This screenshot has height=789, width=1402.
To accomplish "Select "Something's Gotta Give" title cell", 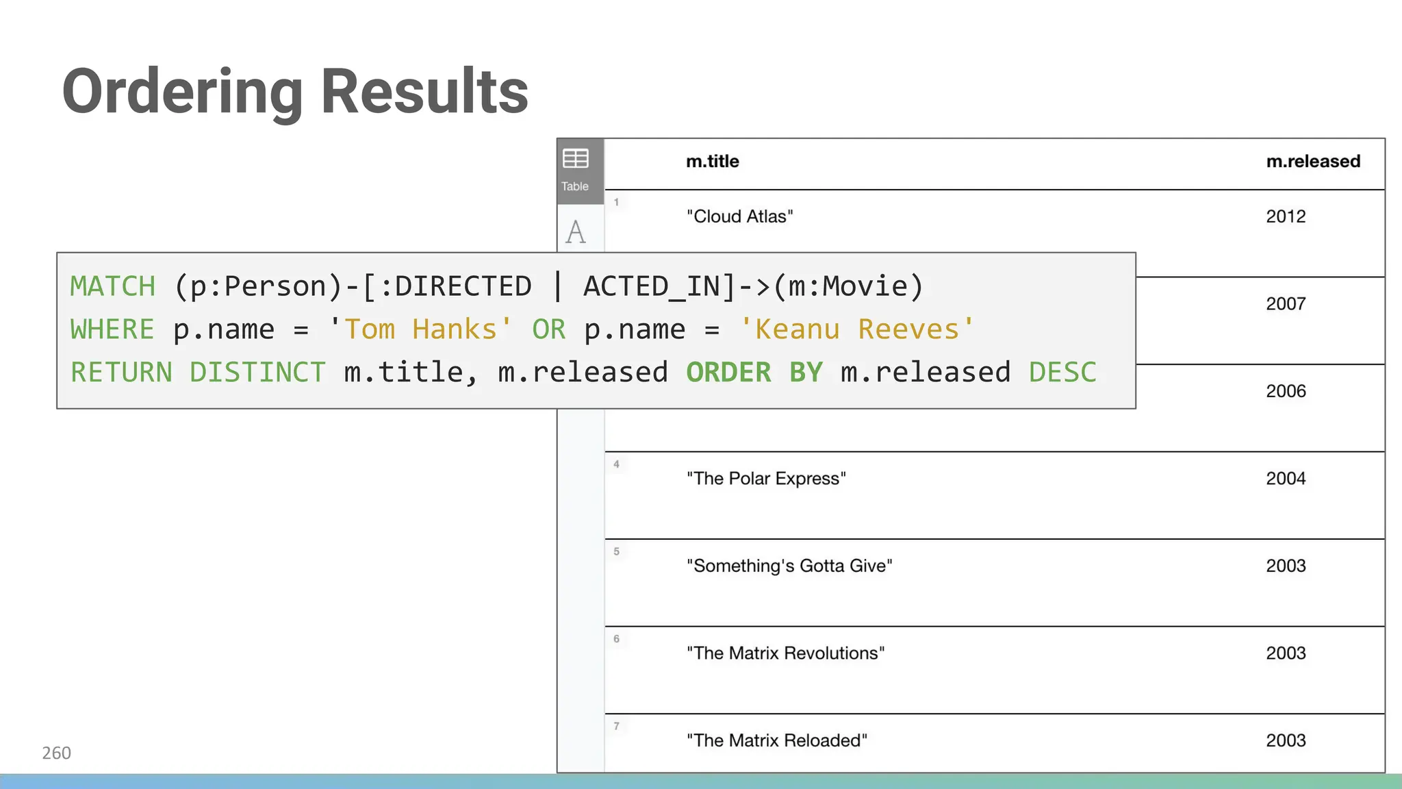I will pyautogui.click(x=789, y=566).
